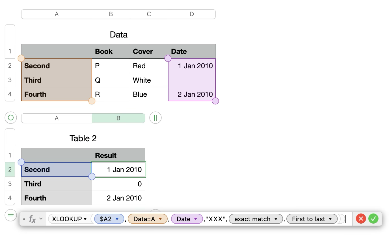Cancel formula editing with the red X
389x238 pixels.
click(x=361, y=219)
